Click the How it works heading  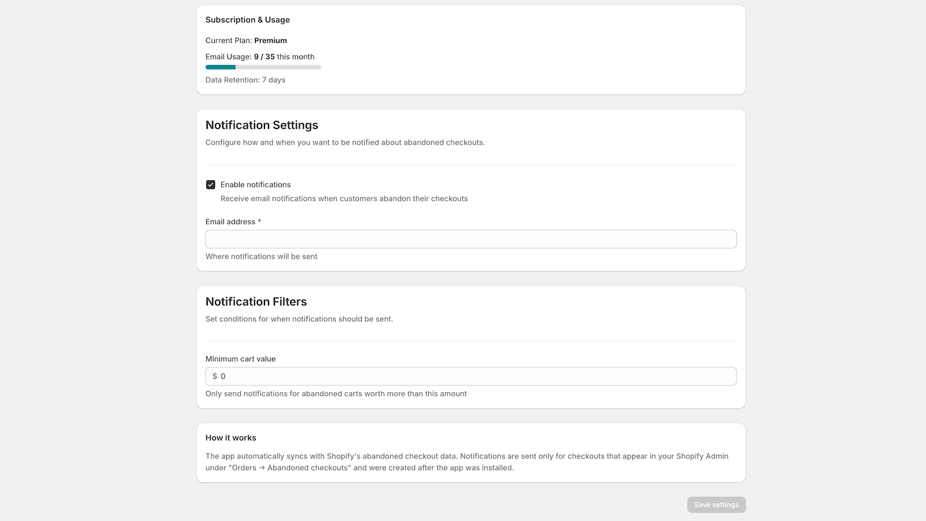tap(230, 438)
